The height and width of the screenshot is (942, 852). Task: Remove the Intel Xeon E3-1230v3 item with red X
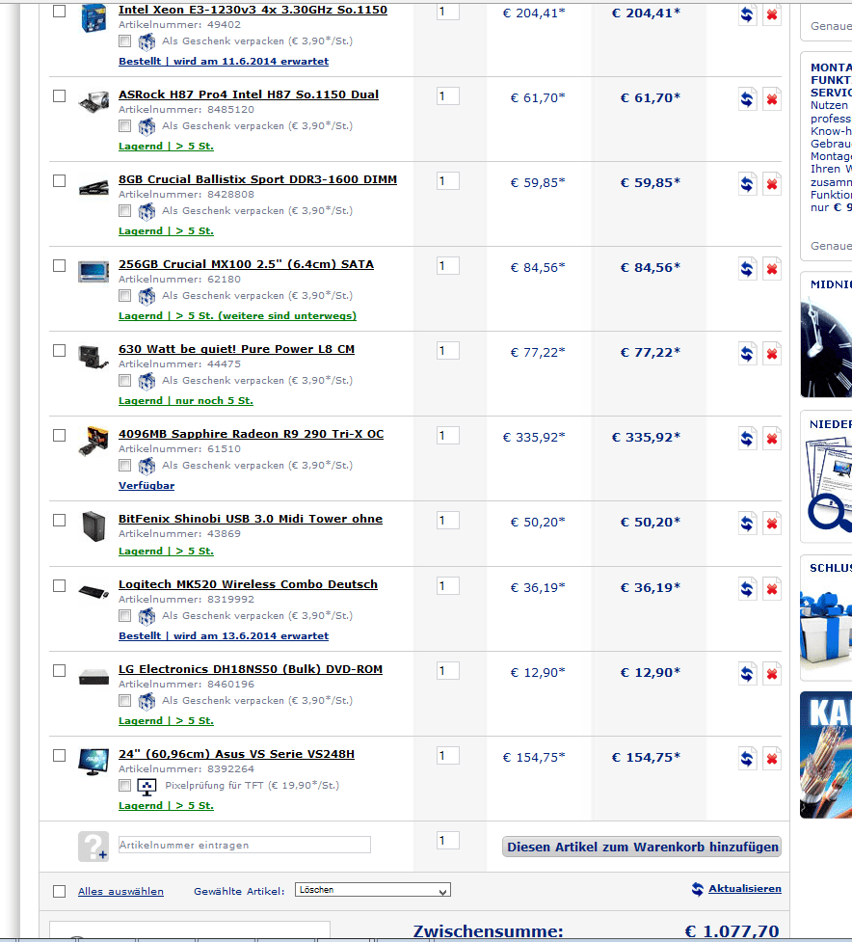(x=772, y=14)
